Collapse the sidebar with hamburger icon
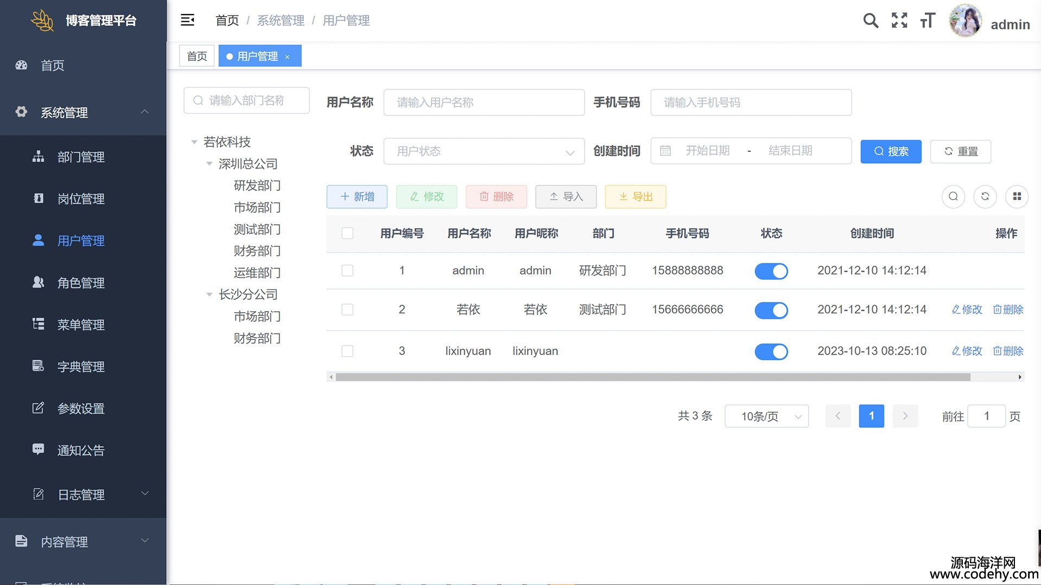This screenshot has height=585, width=1041. click(x=187, y=21)
